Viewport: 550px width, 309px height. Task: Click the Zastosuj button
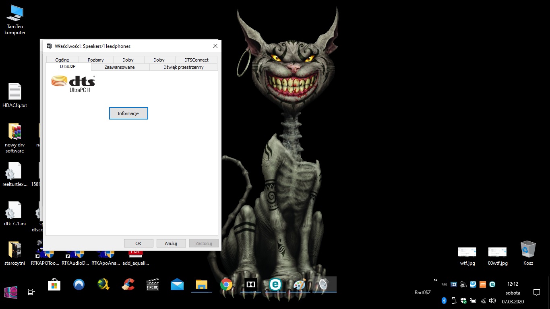204,243
